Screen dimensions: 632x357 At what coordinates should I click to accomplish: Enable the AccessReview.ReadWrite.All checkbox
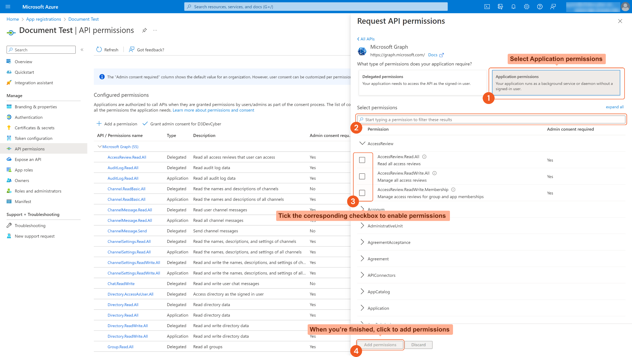(362, 176)
